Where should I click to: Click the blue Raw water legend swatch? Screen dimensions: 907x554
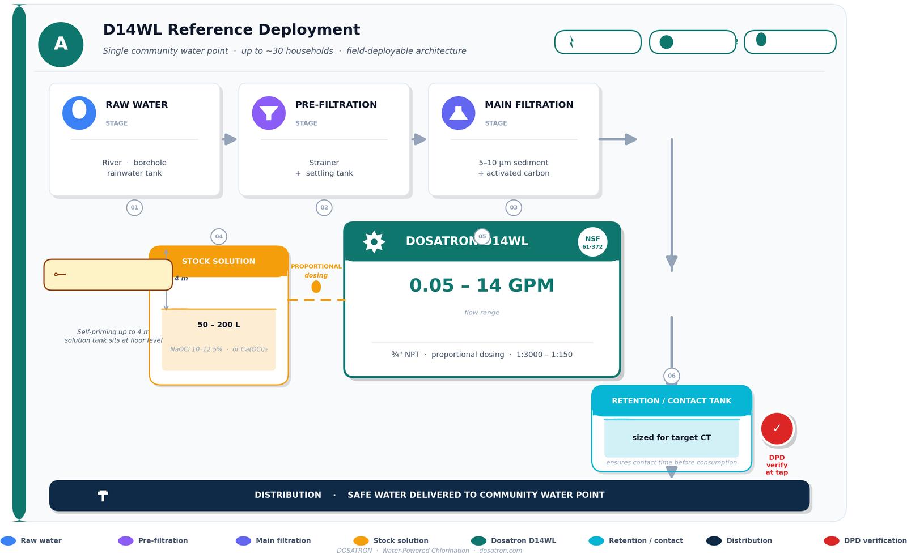click(x=9, y=541)
